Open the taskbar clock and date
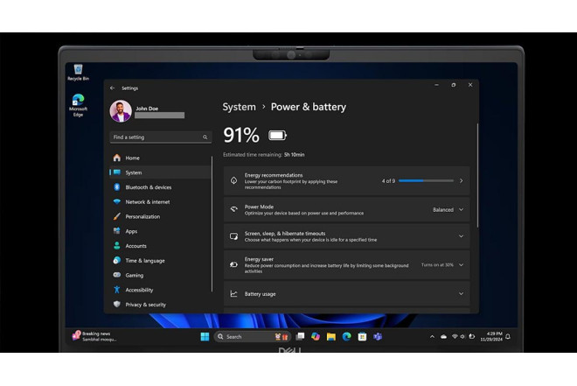This screenshot has width=577, height=386. pyautogui.click(x=491, y=336)
